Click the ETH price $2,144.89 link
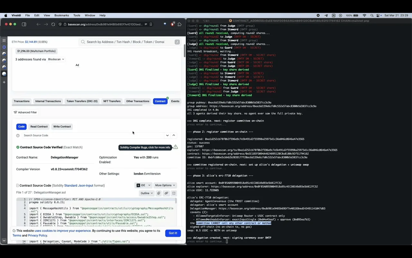The image size is (412, 258). 31,42
